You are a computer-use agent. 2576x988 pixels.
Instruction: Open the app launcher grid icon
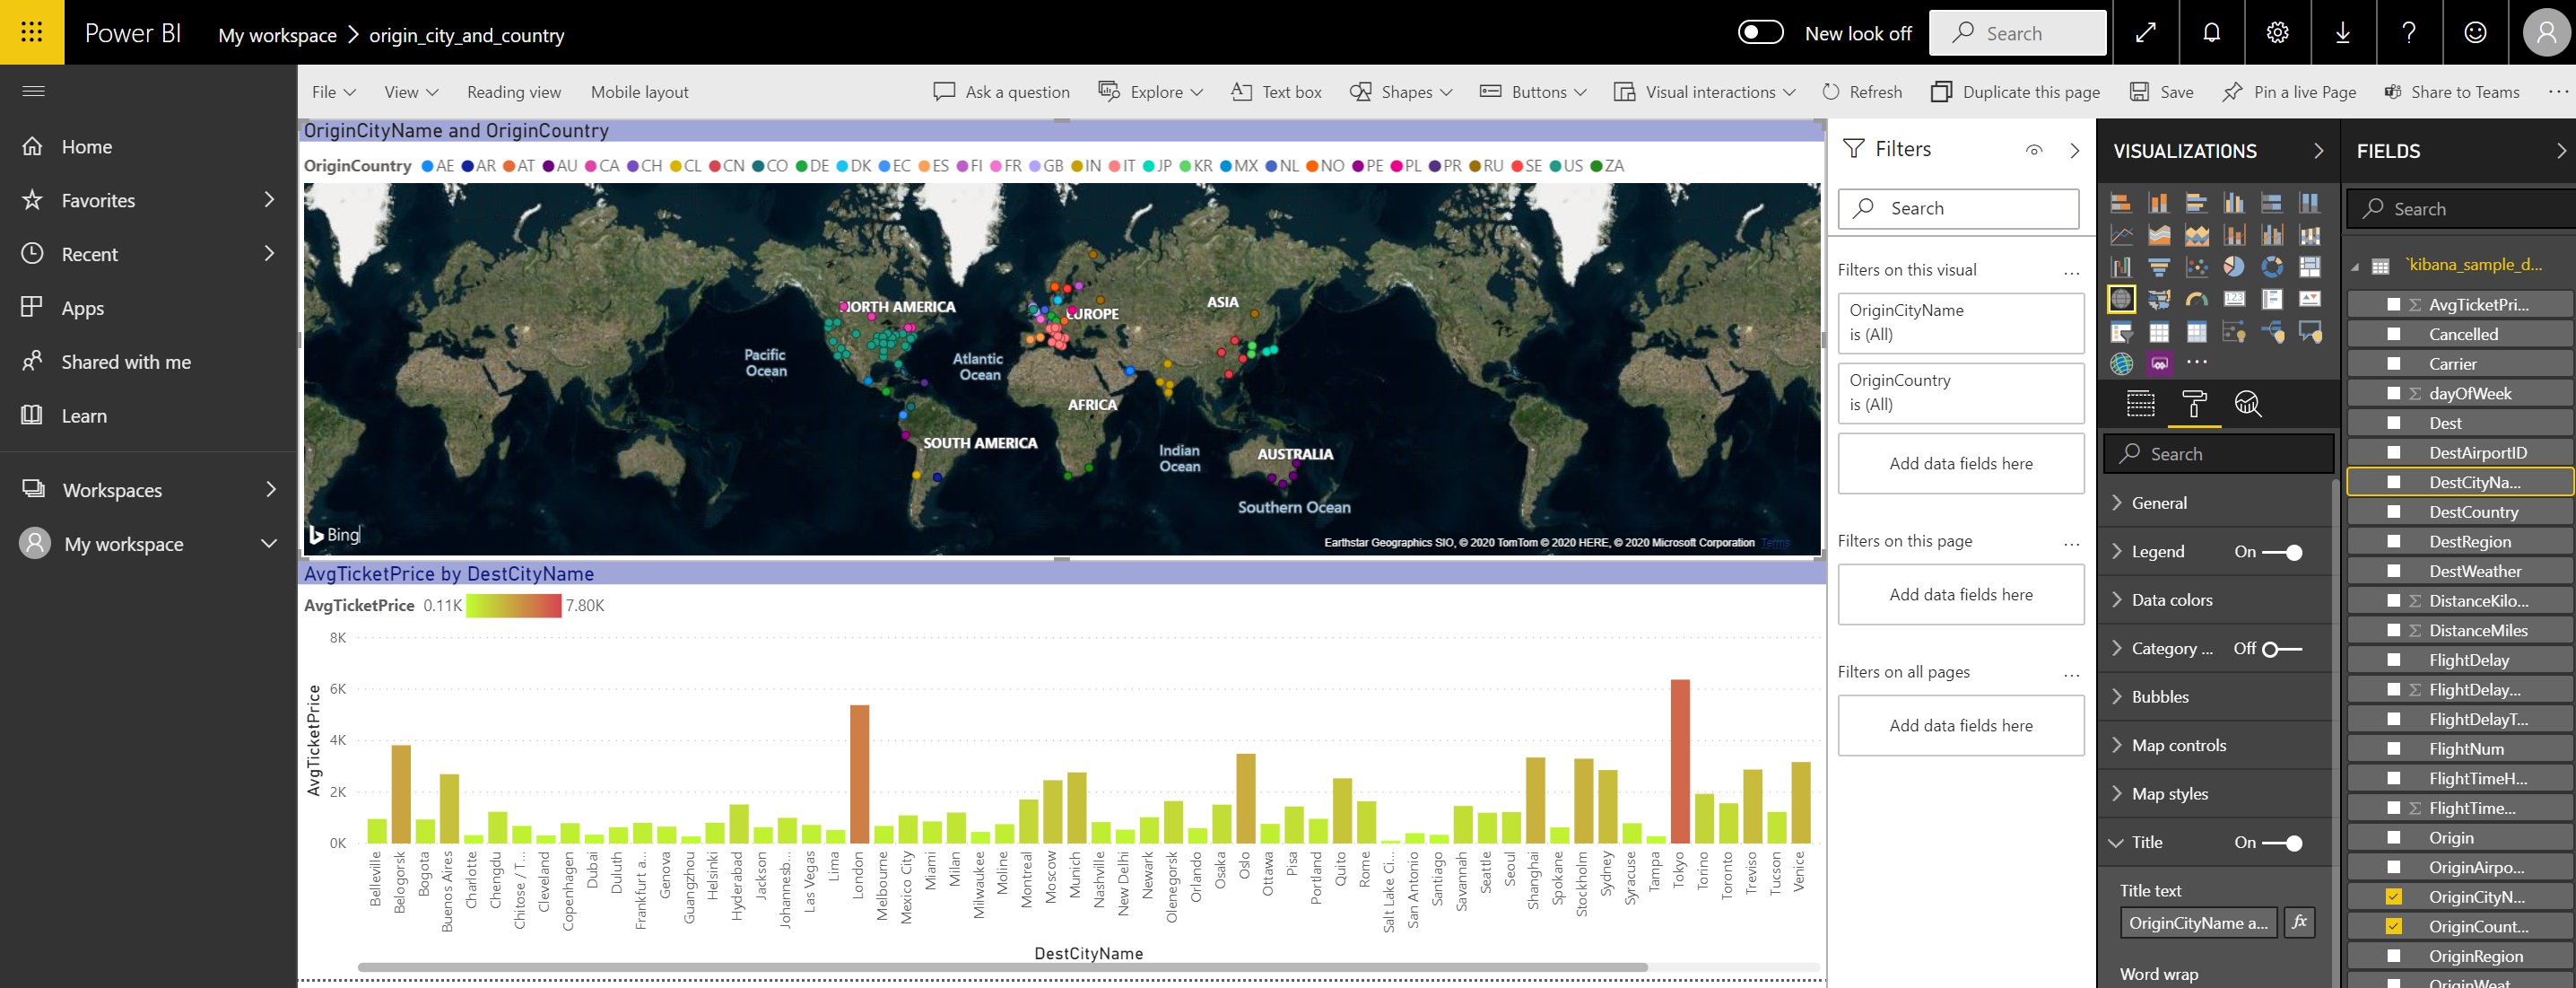pyautogui.click(x=32, y=32)
